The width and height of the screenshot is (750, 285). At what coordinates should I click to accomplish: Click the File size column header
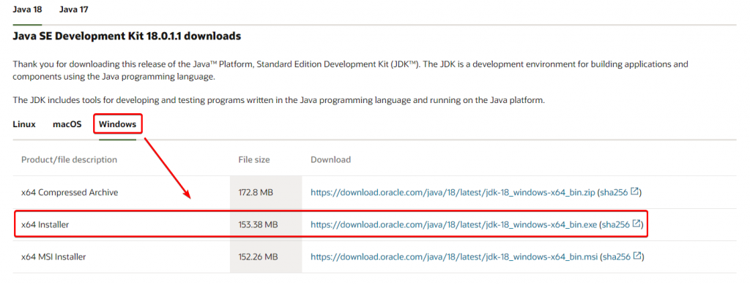click(x=254, y=159)
